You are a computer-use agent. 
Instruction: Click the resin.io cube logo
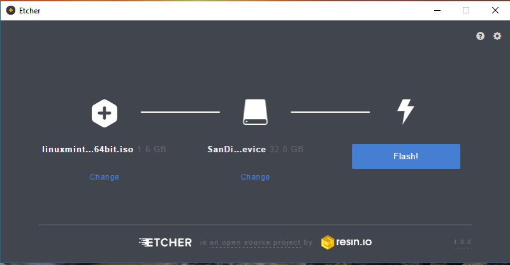click(x=328, y=242)
